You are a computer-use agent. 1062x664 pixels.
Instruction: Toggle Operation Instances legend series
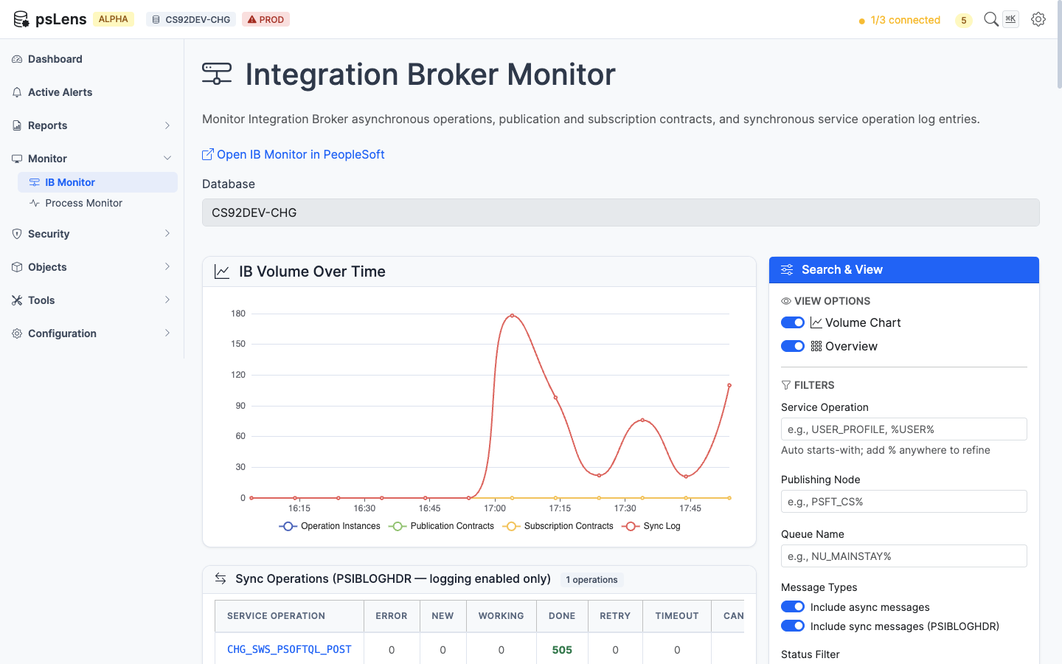pos(330,526)
